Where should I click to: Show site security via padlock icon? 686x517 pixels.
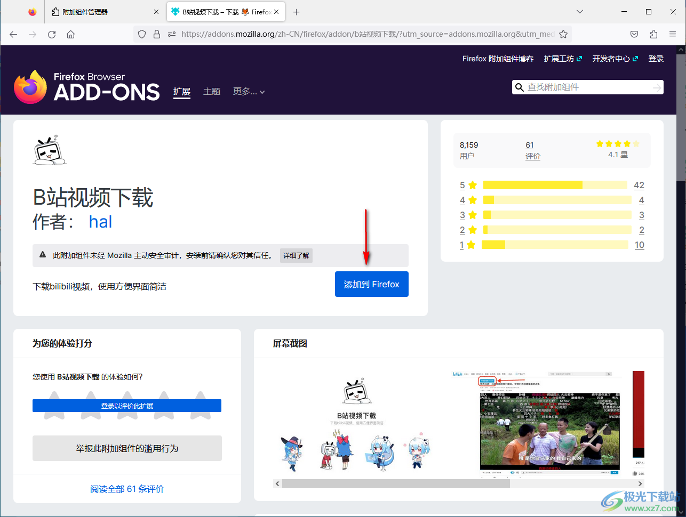[157, 34]
